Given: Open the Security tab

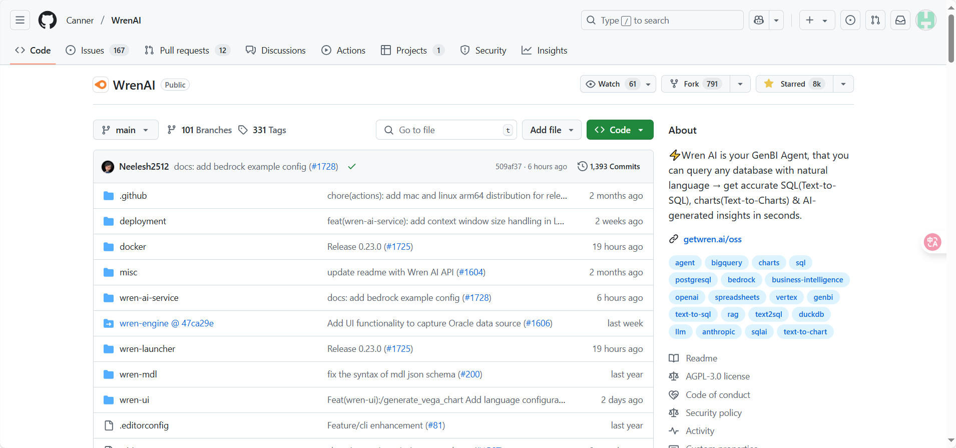Looking at the screenshot, I should [x=483, y=50].
